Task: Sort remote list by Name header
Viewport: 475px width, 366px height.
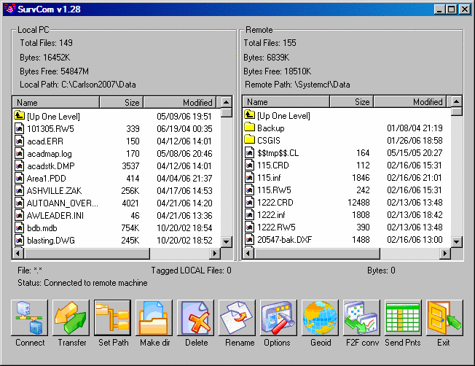Action: pyautogui.click(x=286, y=102)
